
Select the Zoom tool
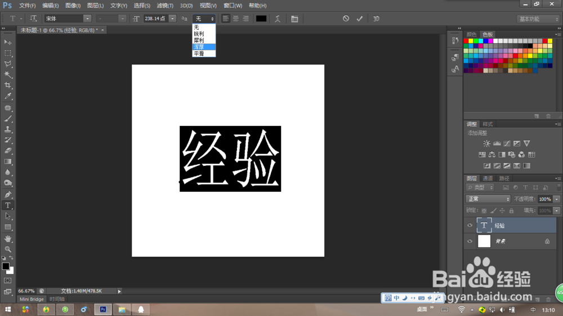(7, 249)
